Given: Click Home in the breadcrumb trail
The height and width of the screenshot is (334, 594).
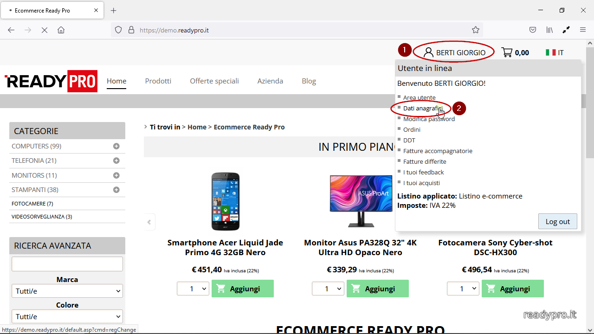Looking at the screenshot, I should pos(197,127).
